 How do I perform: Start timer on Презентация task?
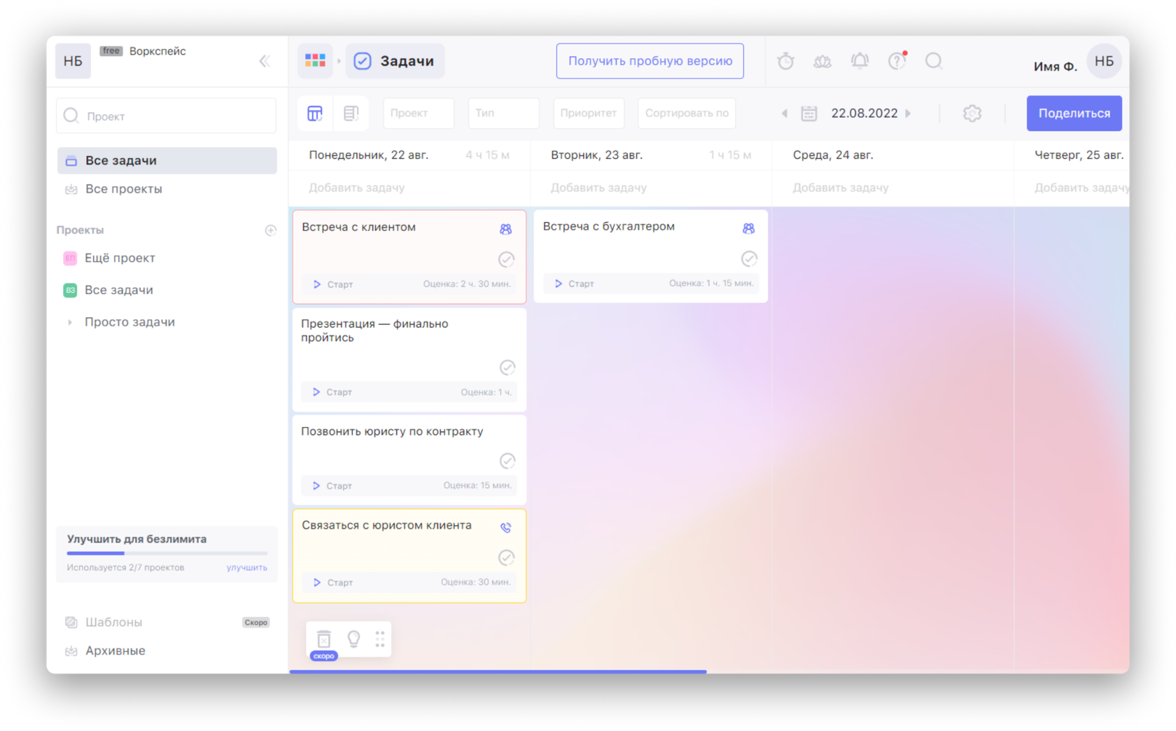click(332, 392)
